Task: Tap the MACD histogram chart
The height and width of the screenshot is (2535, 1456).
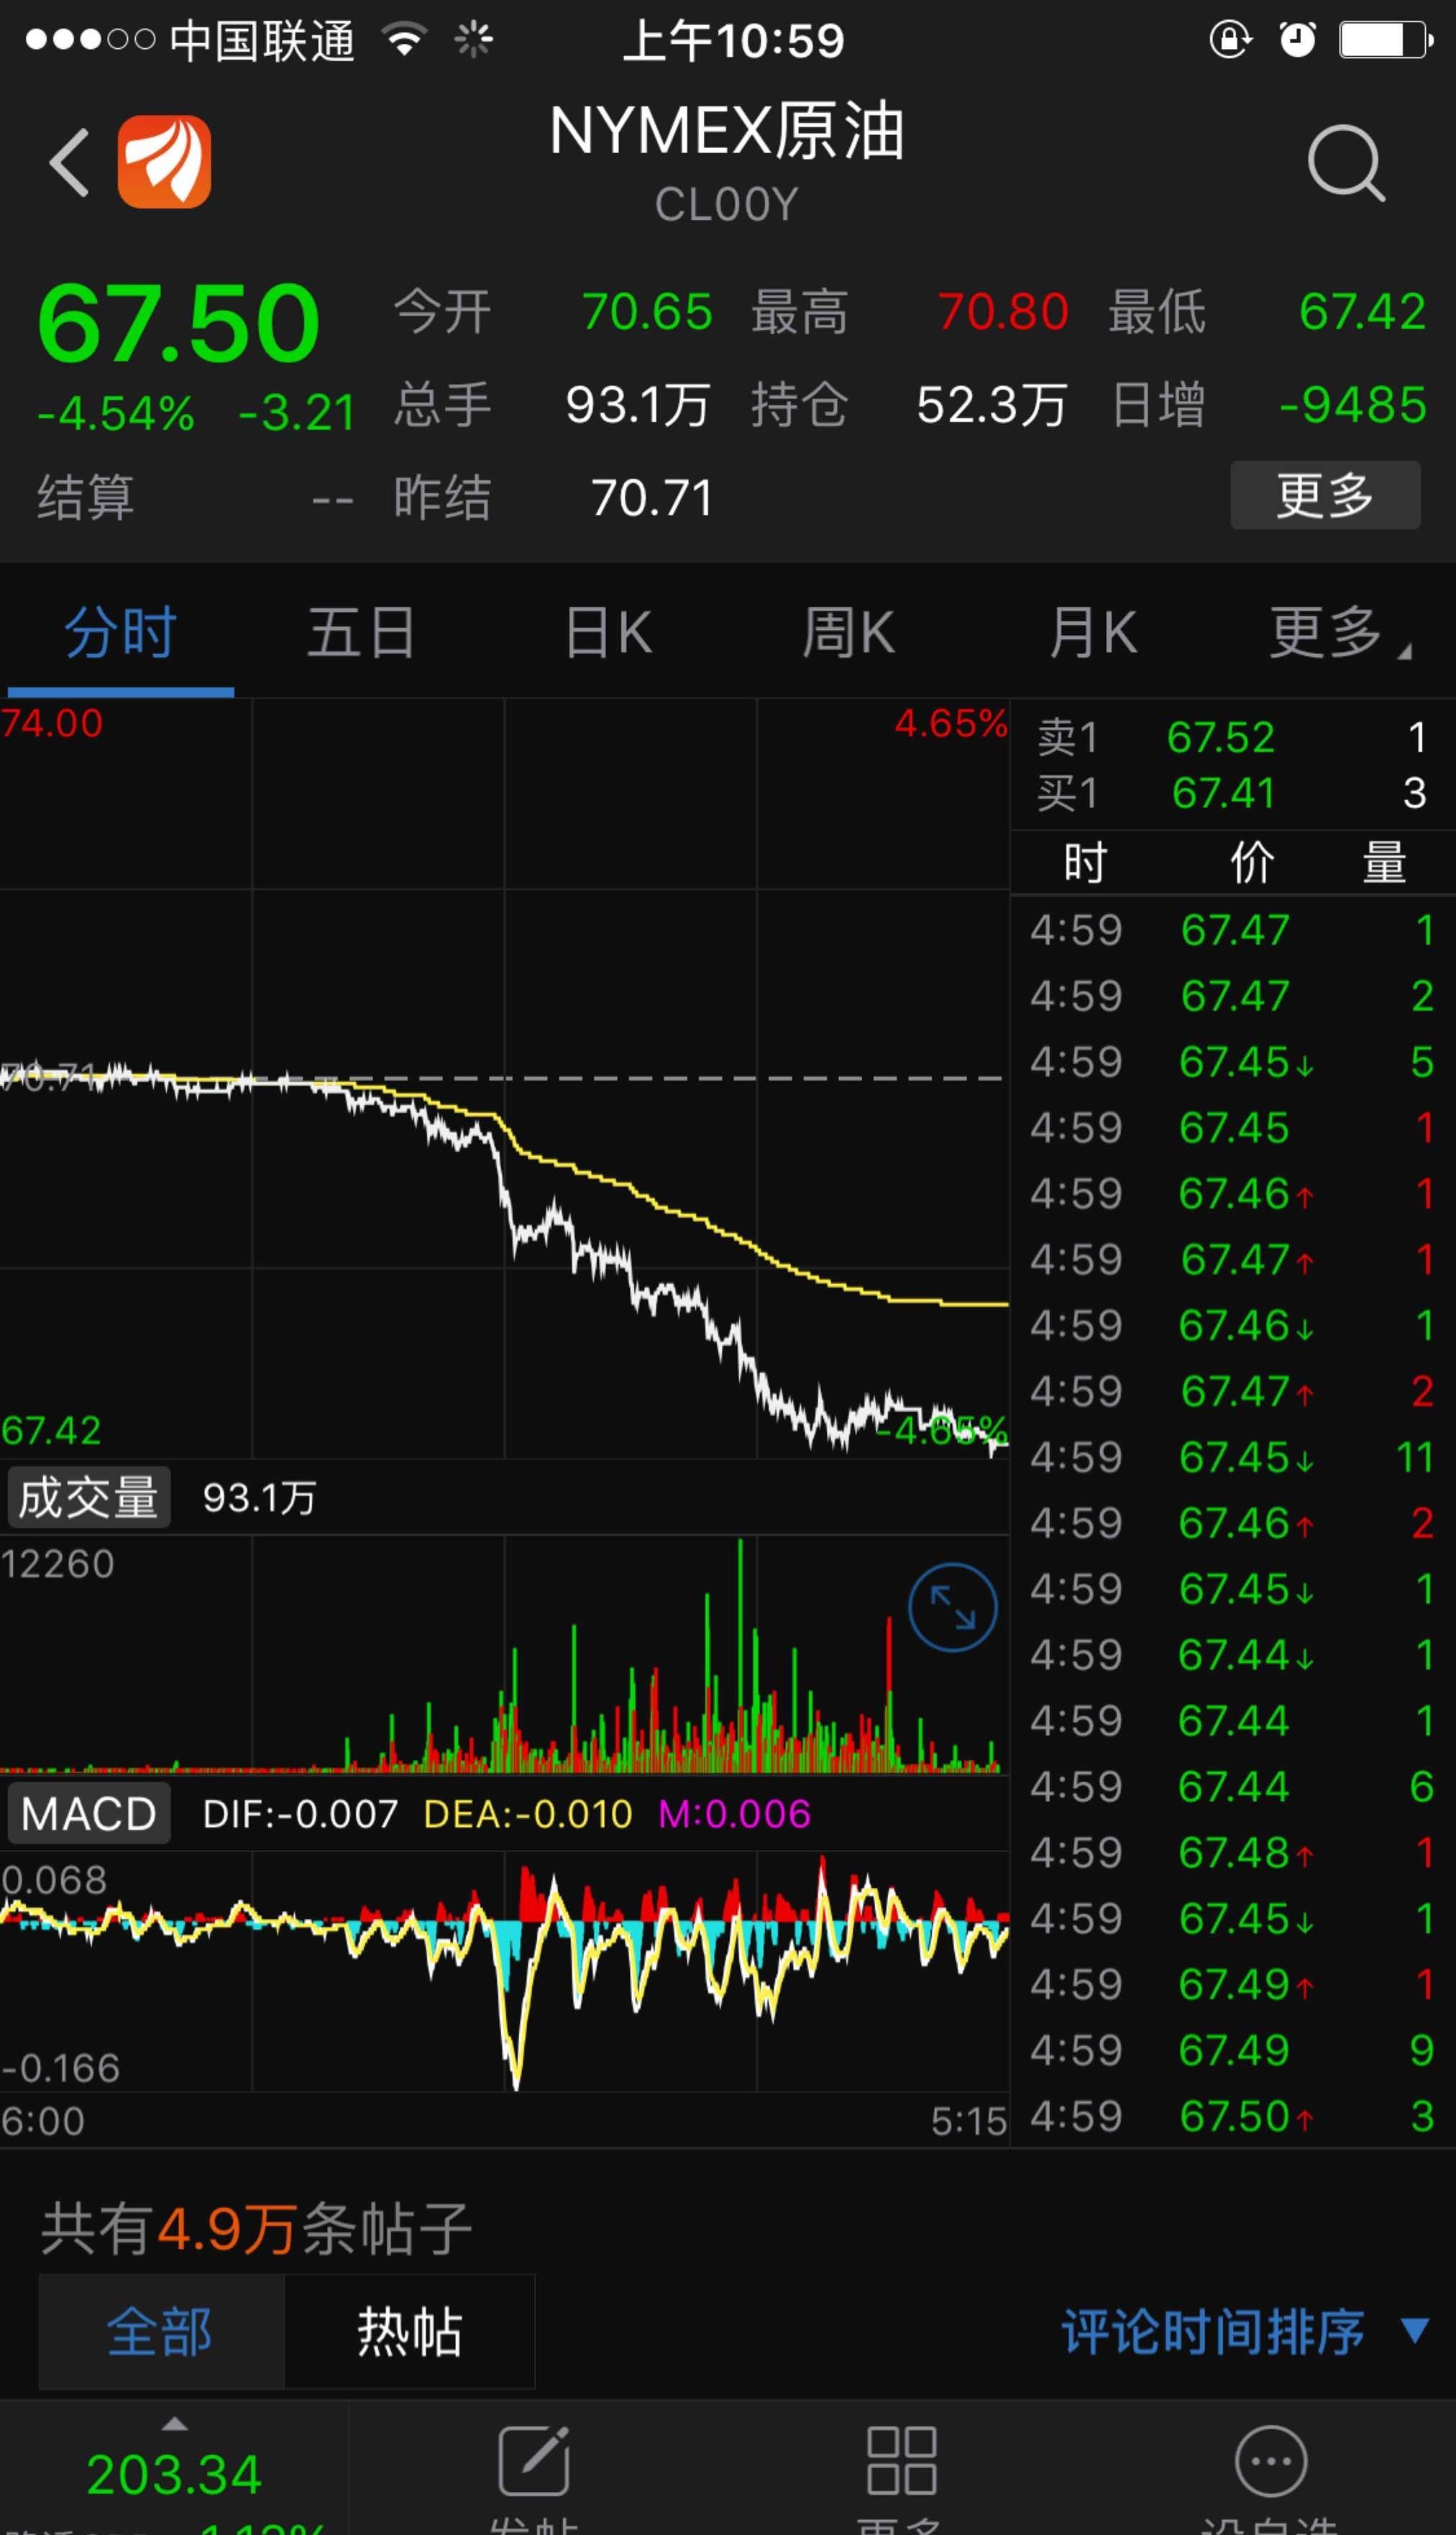Action: 504,1971
